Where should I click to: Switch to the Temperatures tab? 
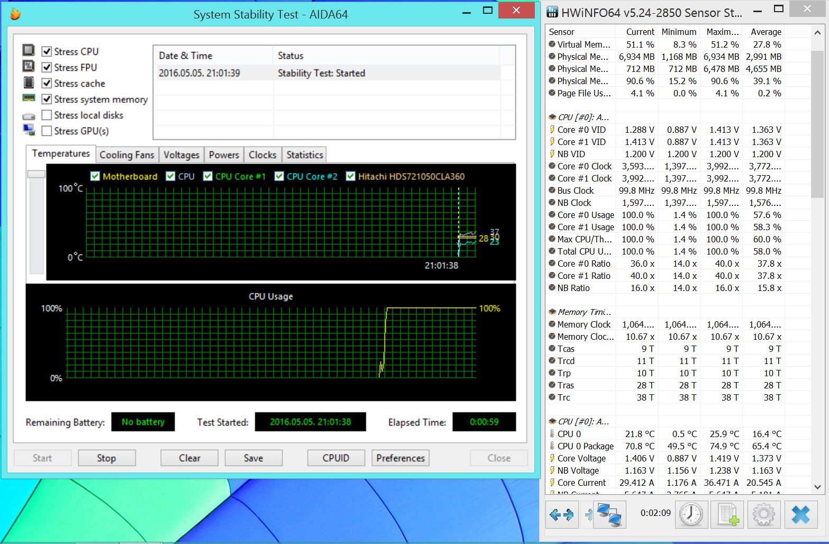tap(61, 153)
